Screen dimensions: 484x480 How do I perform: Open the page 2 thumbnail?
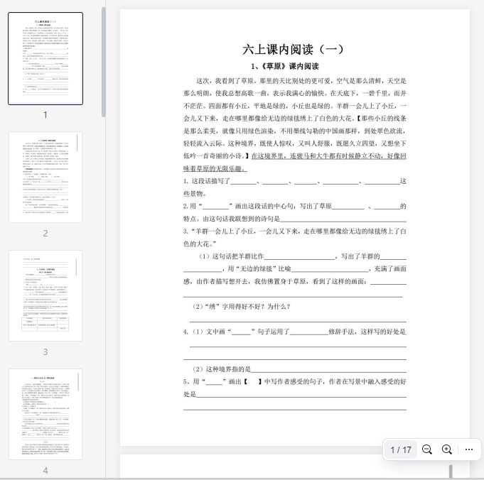click(x=45, y=177)
